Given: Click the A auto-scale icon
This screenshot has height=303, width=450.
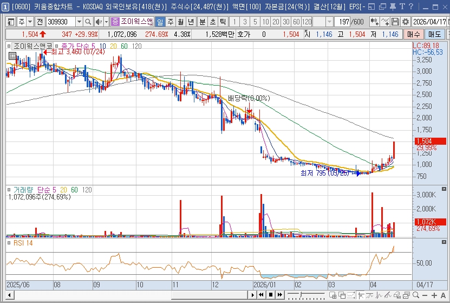Looking at the screenshot, I should click(443, 295).
